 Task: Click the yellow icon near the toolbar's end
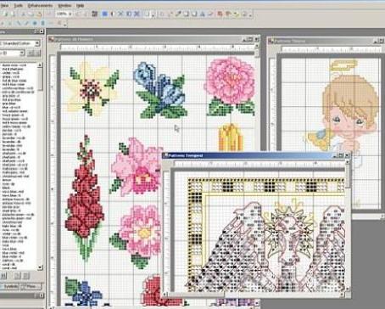click(x=236, y=14)
